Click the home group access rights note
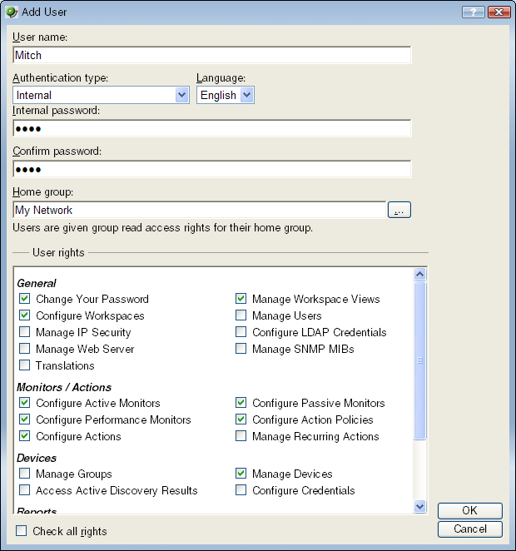This screenshot has height=551, width=516. 162,228
